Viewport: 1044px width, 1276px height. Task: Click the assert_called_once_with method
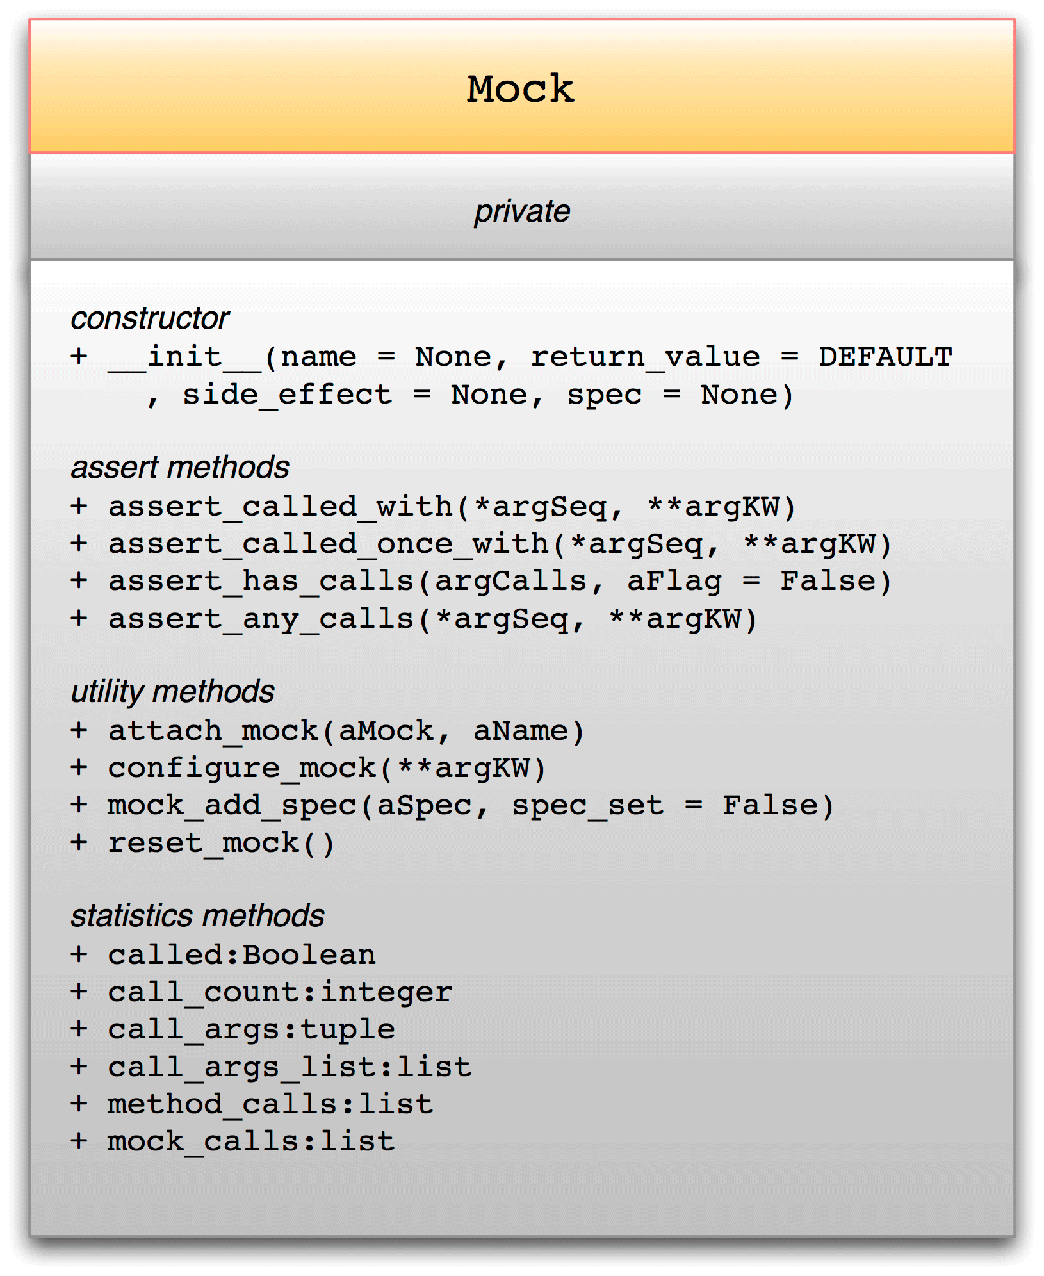click(x=482, y=544)
